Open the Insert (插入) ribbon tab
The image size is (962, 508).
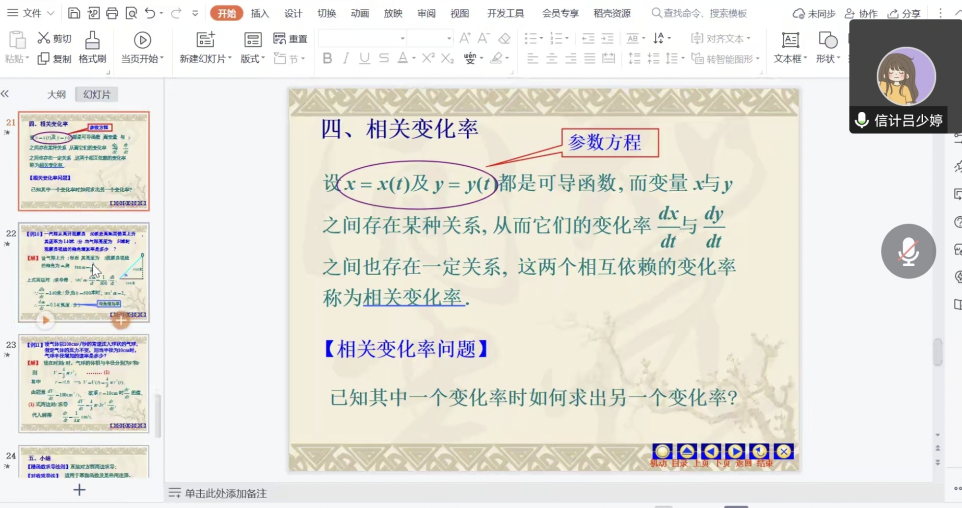260,13
